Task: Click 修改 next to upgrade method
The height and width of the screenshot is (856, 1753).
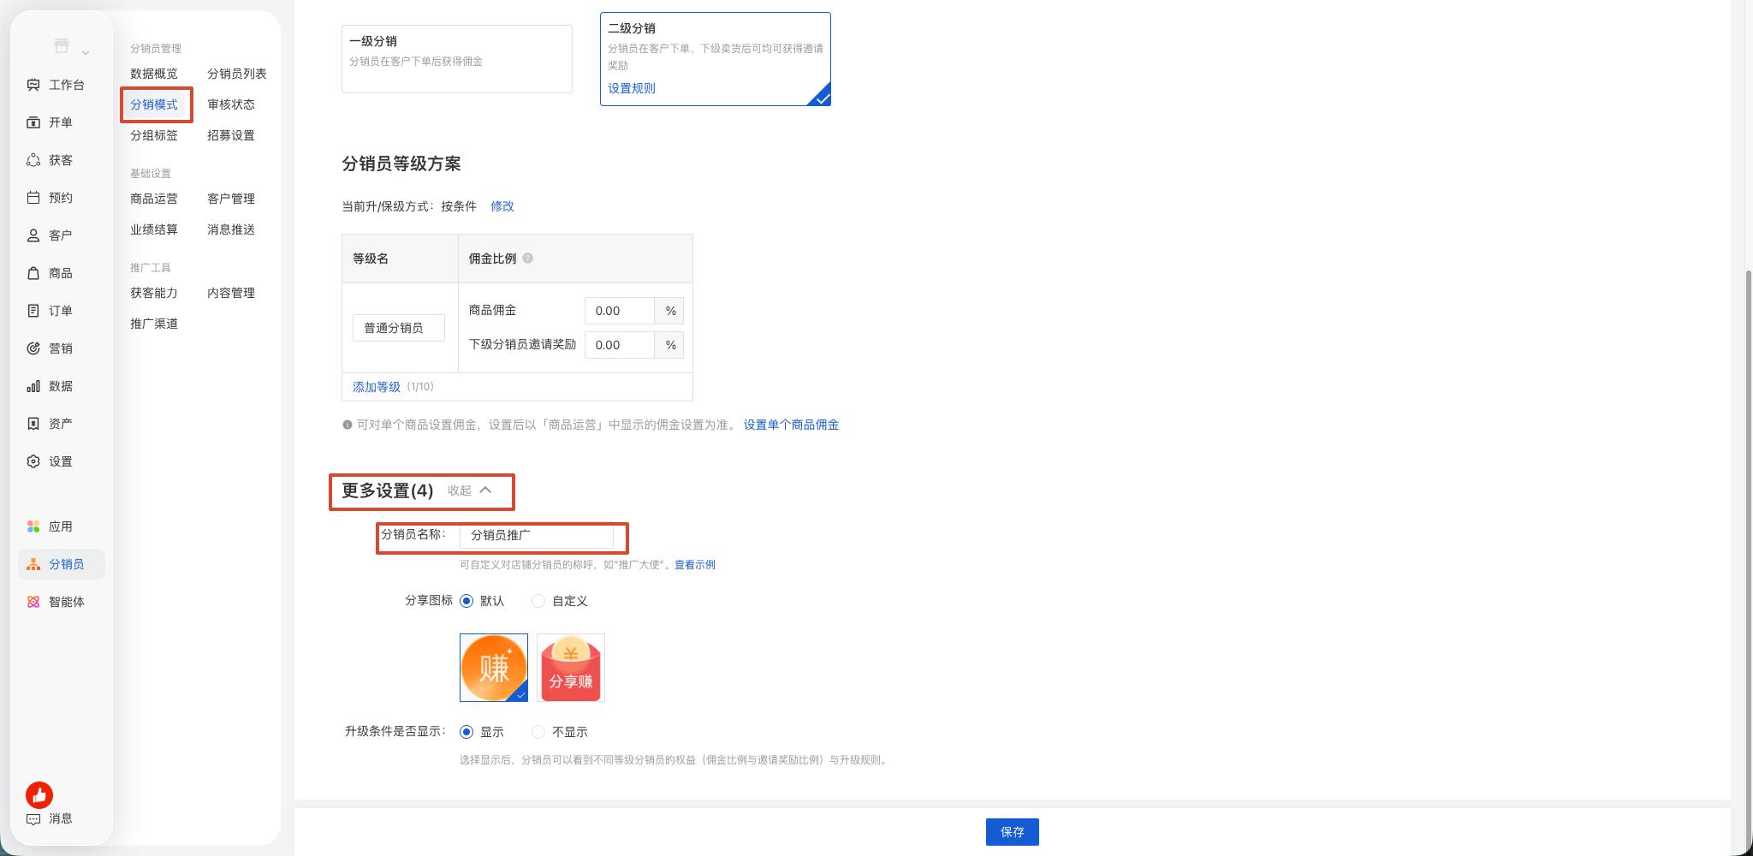Action: 502,206
